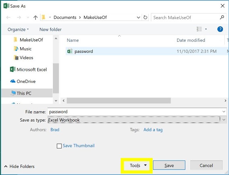Click the search magnifier icon
The image size is (229, 175).
(222, 17)
